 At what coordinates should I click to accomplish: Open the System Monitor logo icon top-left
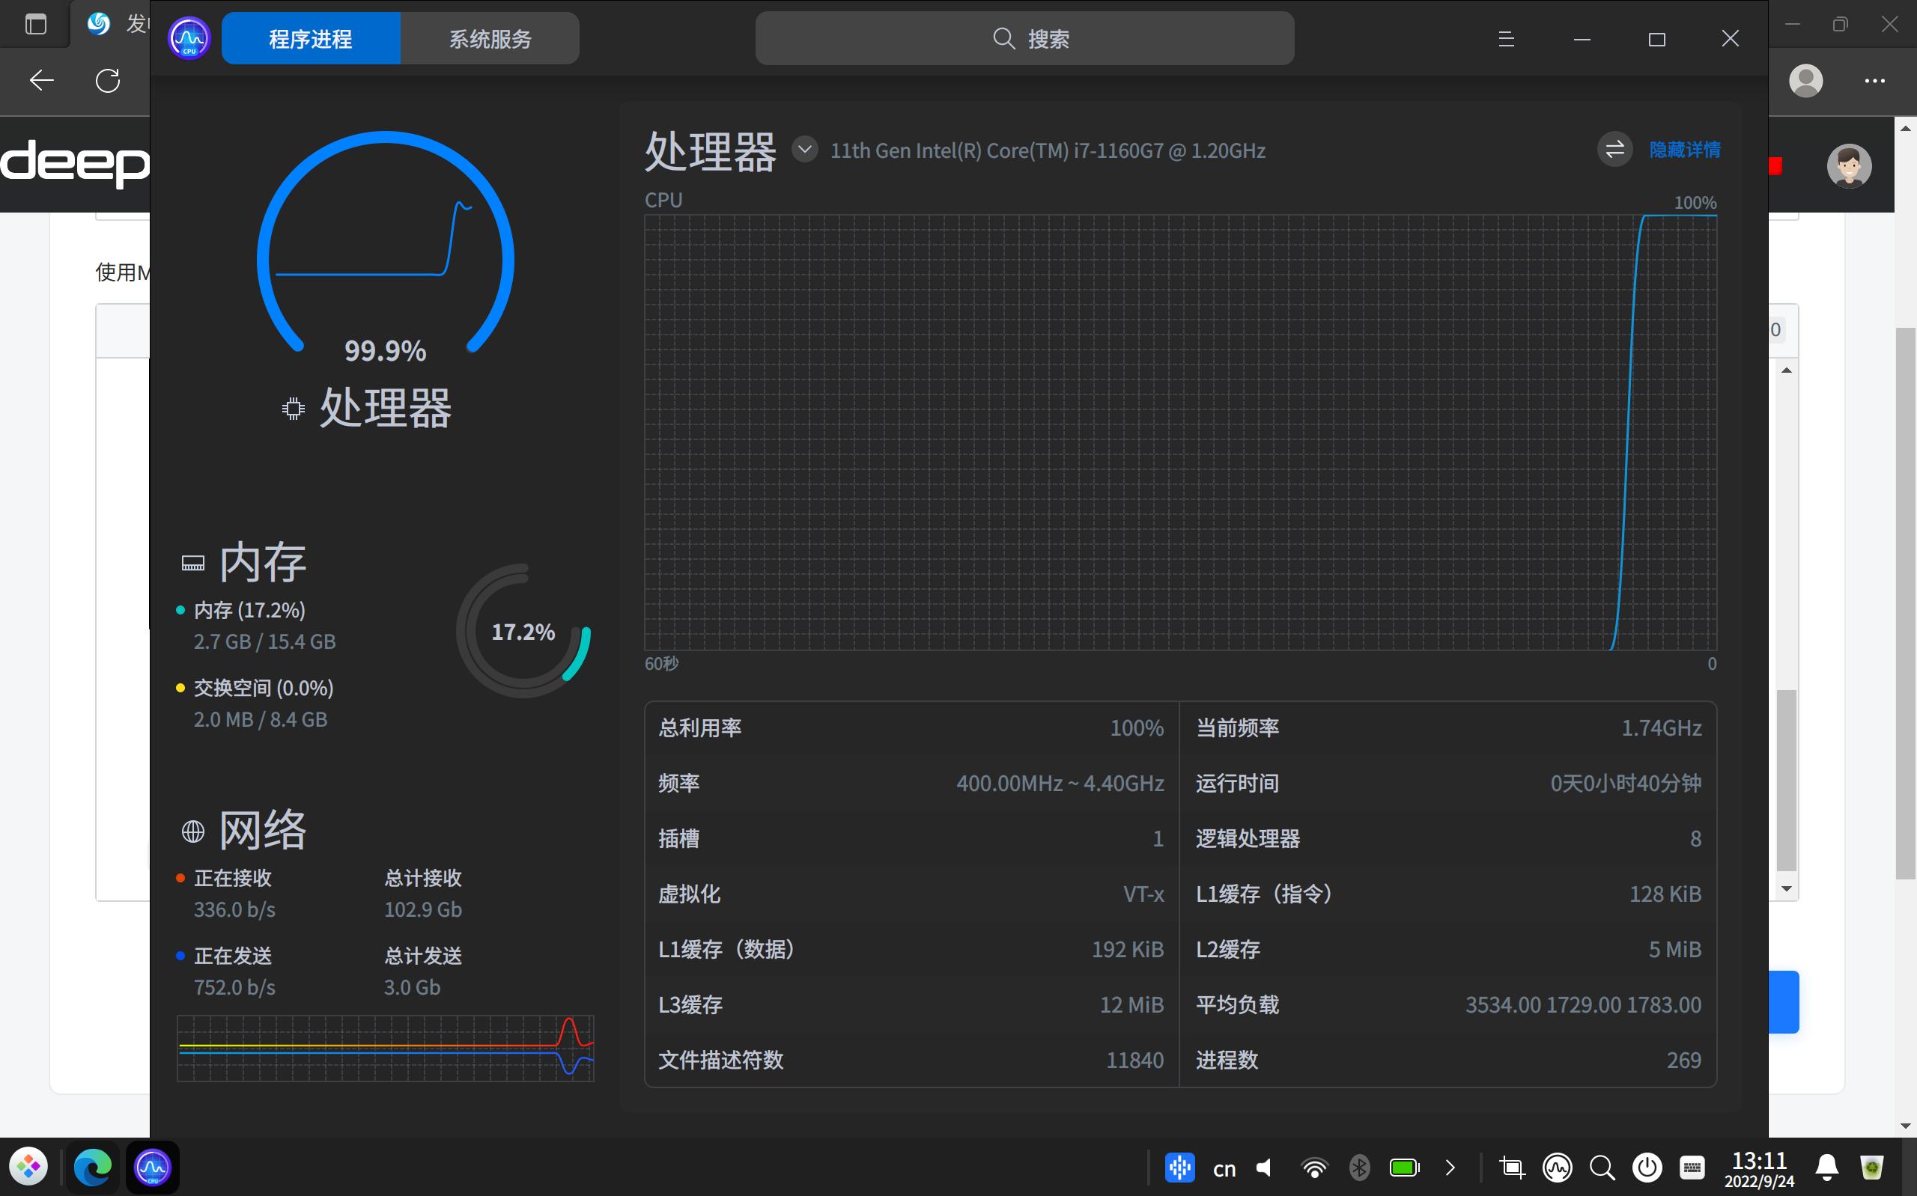point(189,37)
